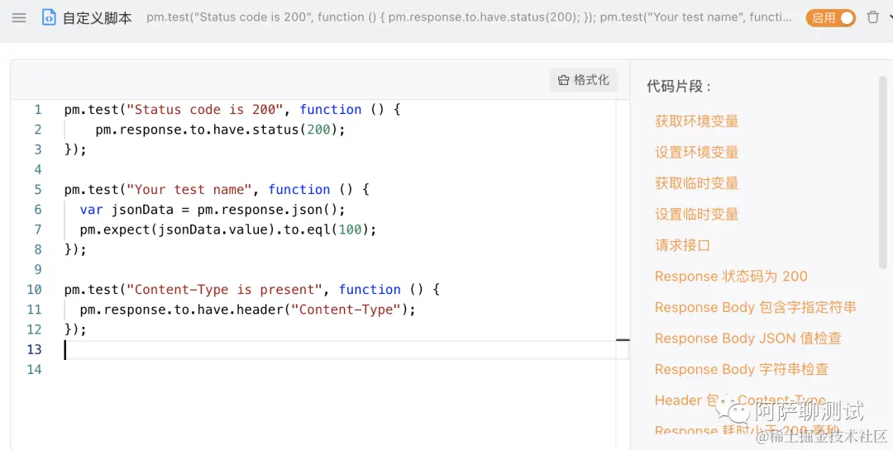Viewport: 893px width, 450px height.
Task: Insert 请求接口 snippet
Action: tap(682, 245)
